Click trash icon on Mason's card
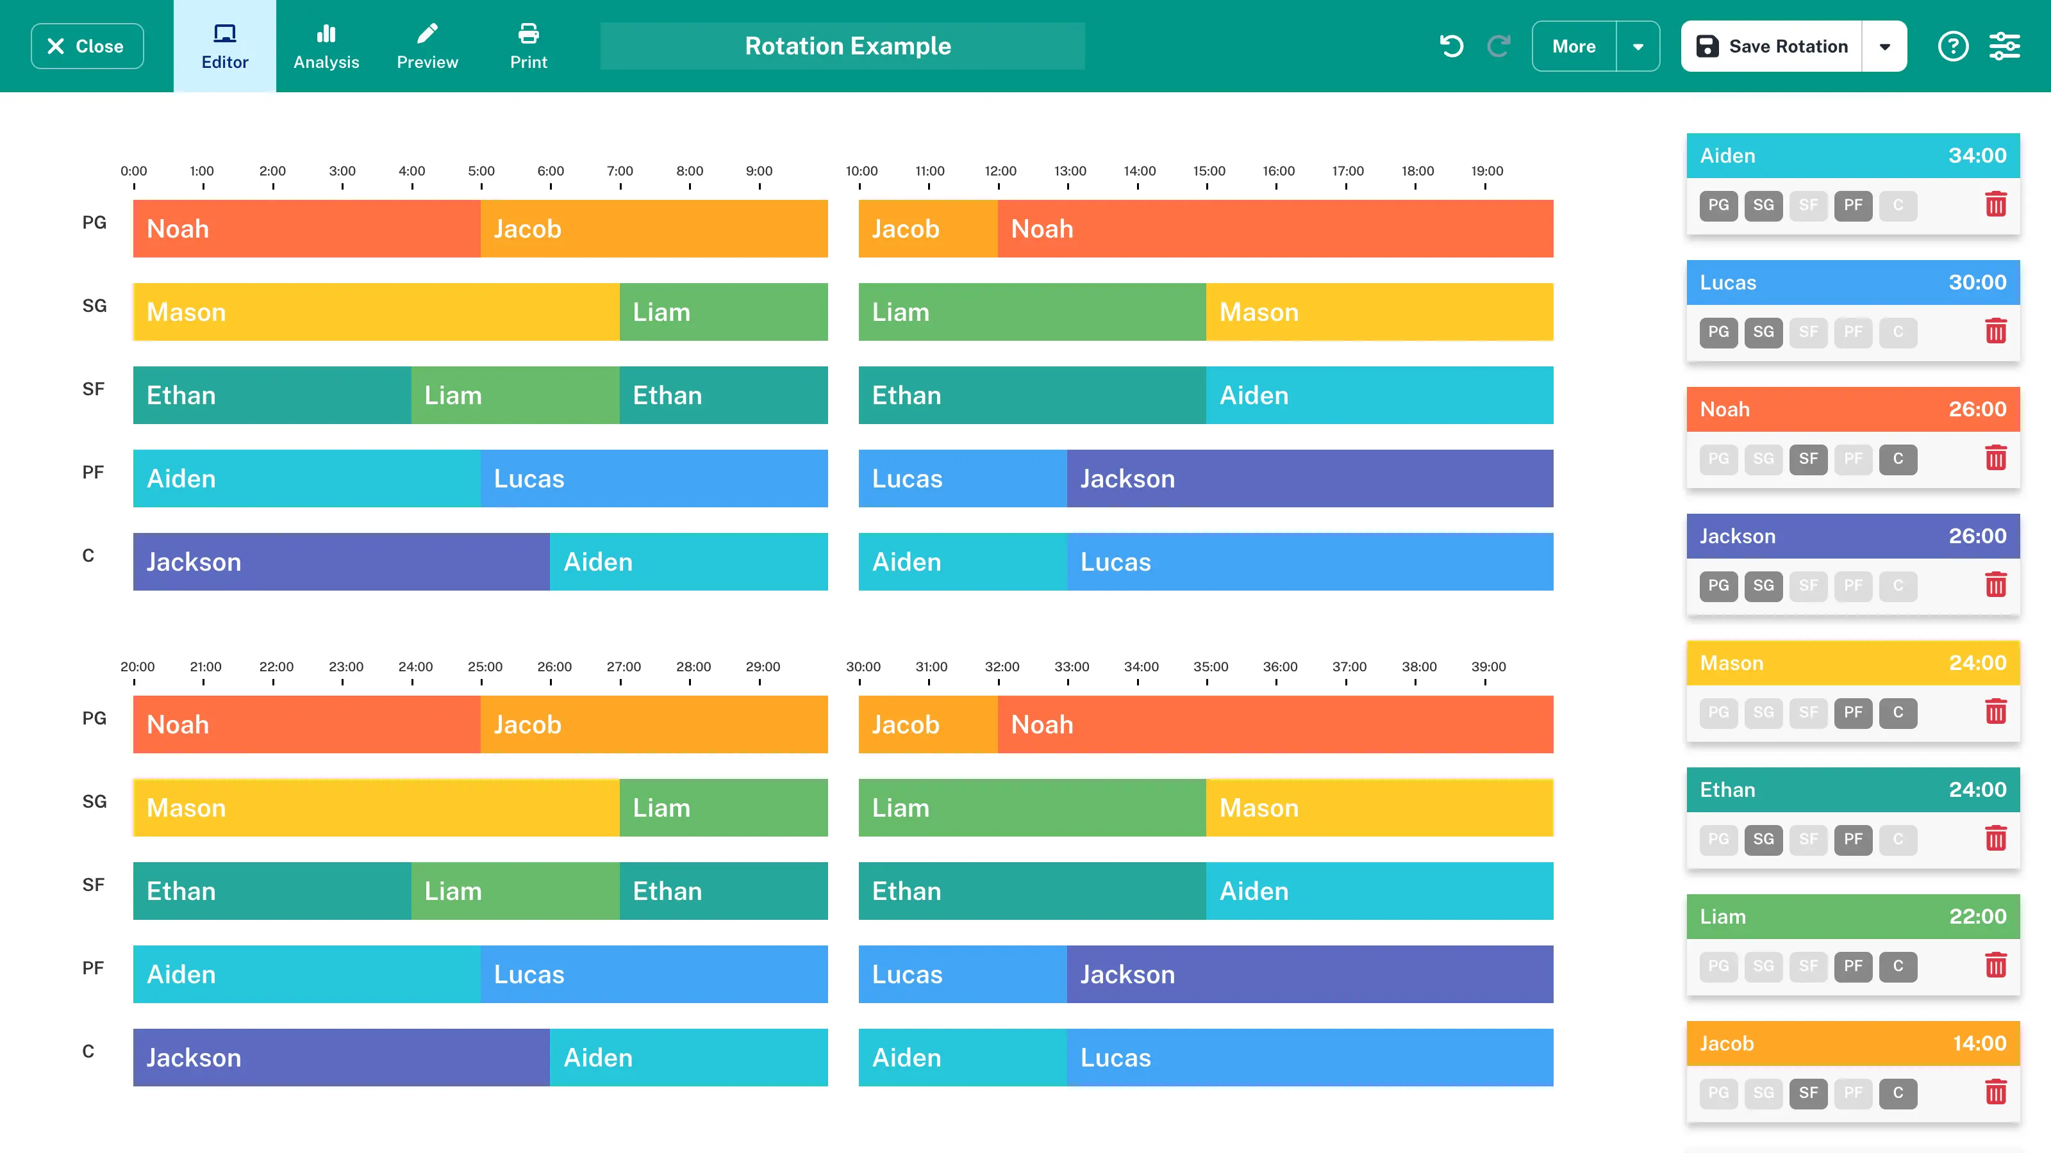The image size is (2051, 1153). click(x=1995, y=712)
